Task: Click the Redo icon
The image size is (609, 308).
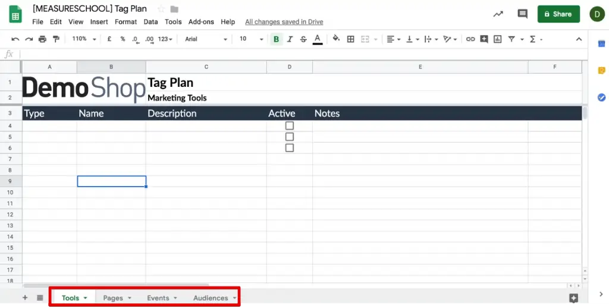Action: tap(29, 39)
